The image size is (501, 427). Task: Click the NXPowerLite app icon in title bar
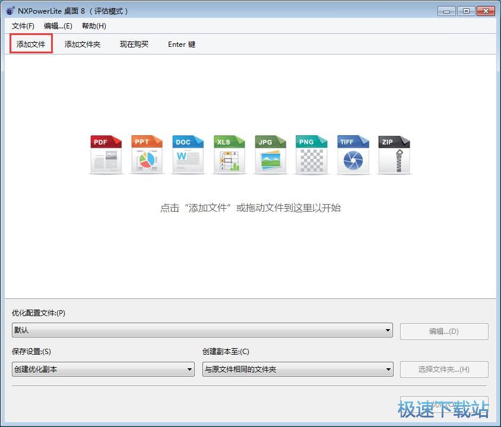pos(10,11)
